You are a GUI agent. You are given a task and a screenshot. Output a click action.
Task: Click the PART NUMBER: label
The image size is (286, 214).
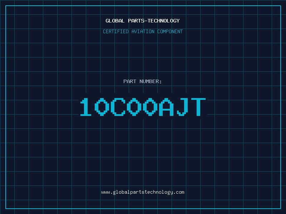143,81
